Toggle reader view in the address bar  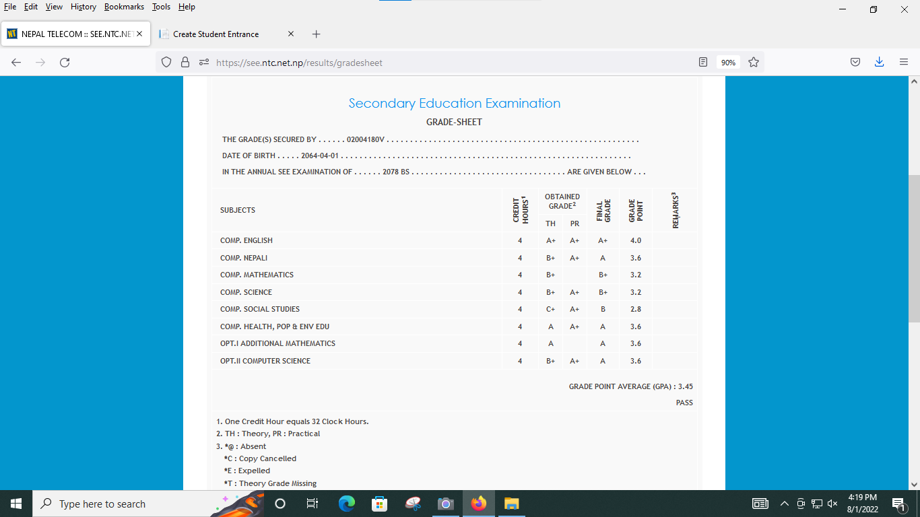pos(703,63)
